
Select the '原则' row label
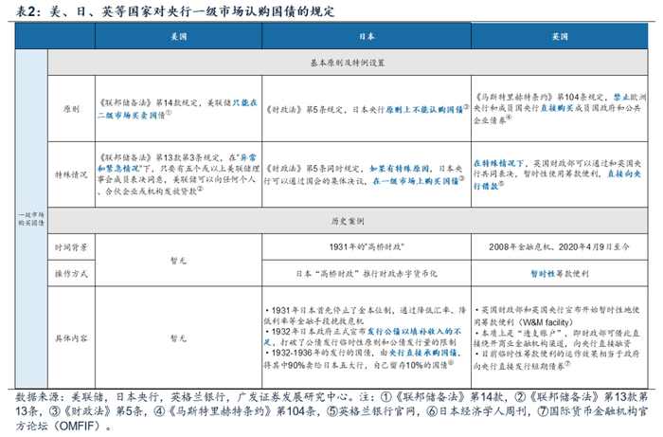click(71, 109)
